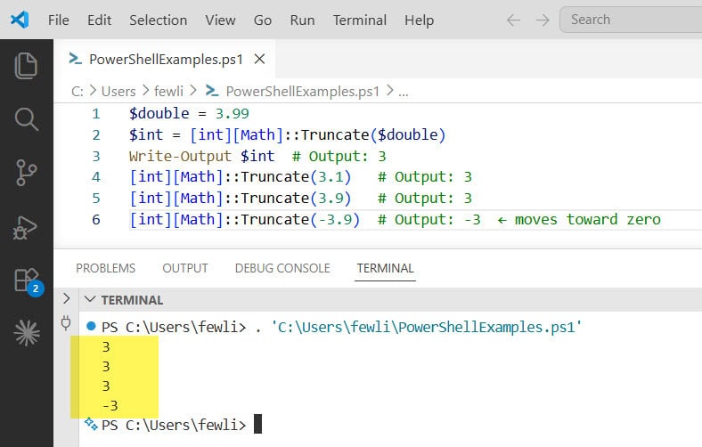The width and height of the screenshot is (702, 447).
Task: Open the Help menu
Action: pyautogui.click(x=419, y=20)
